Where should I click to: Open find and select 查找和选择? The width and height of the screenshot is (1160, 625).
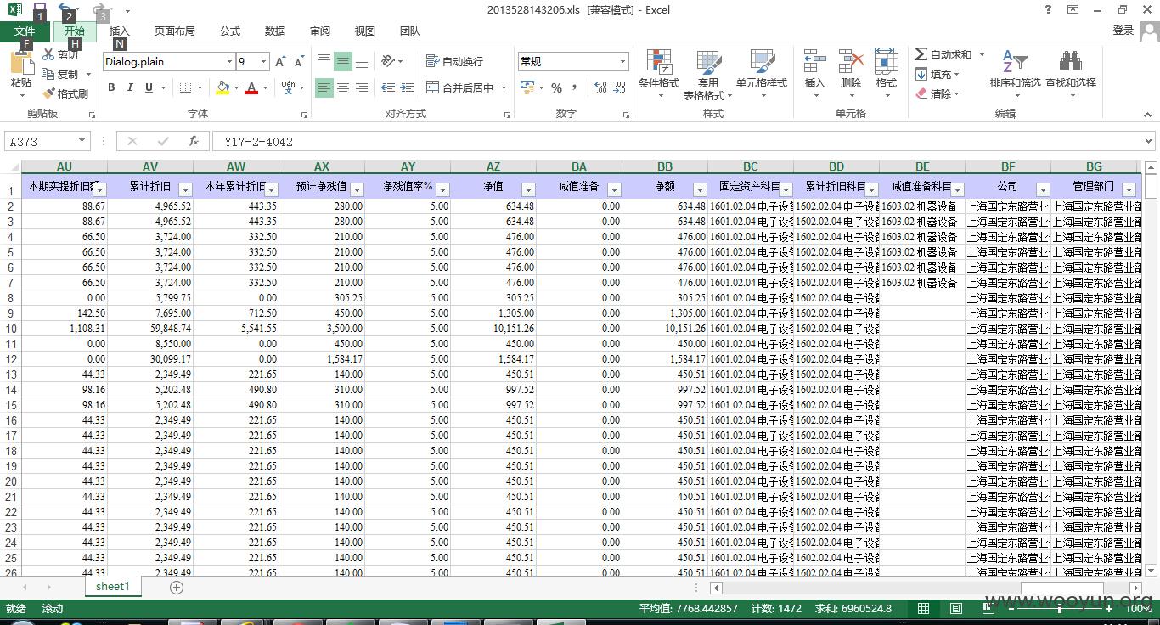click(1070, 73)
